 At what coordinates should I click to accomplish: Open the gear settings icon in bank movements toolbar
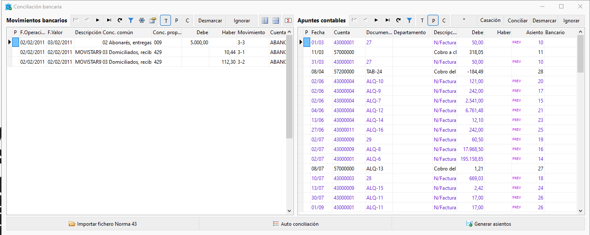coord(142,20)
